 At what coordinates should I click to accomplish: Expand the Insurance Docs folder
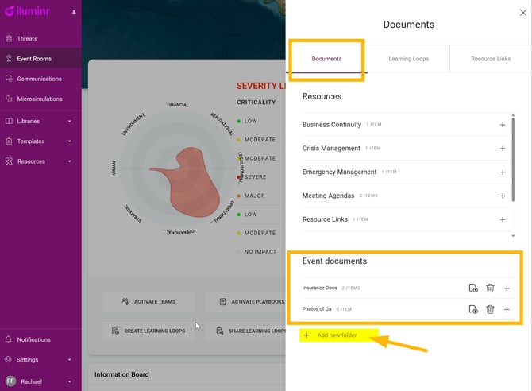tap(507, 288)
